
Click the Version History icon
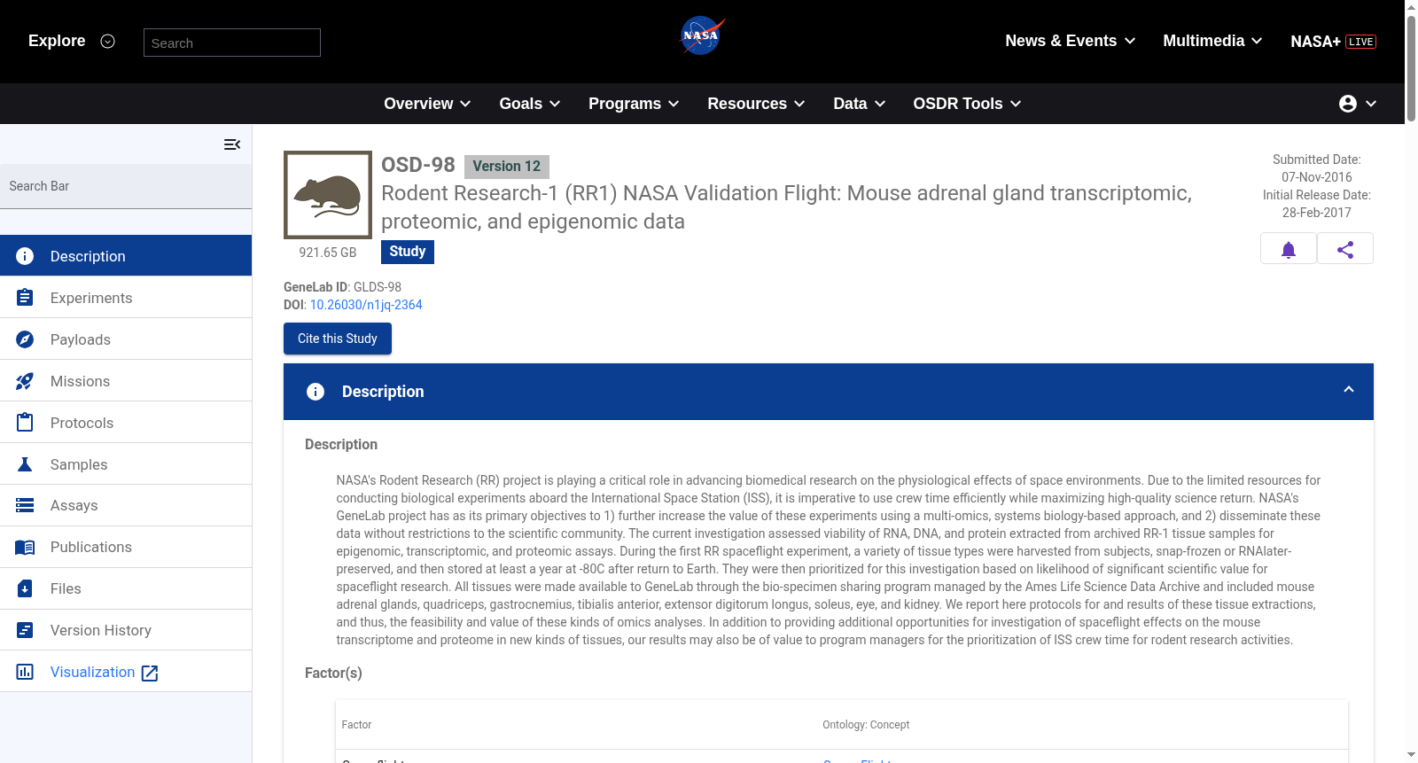(x=25, y=630)
